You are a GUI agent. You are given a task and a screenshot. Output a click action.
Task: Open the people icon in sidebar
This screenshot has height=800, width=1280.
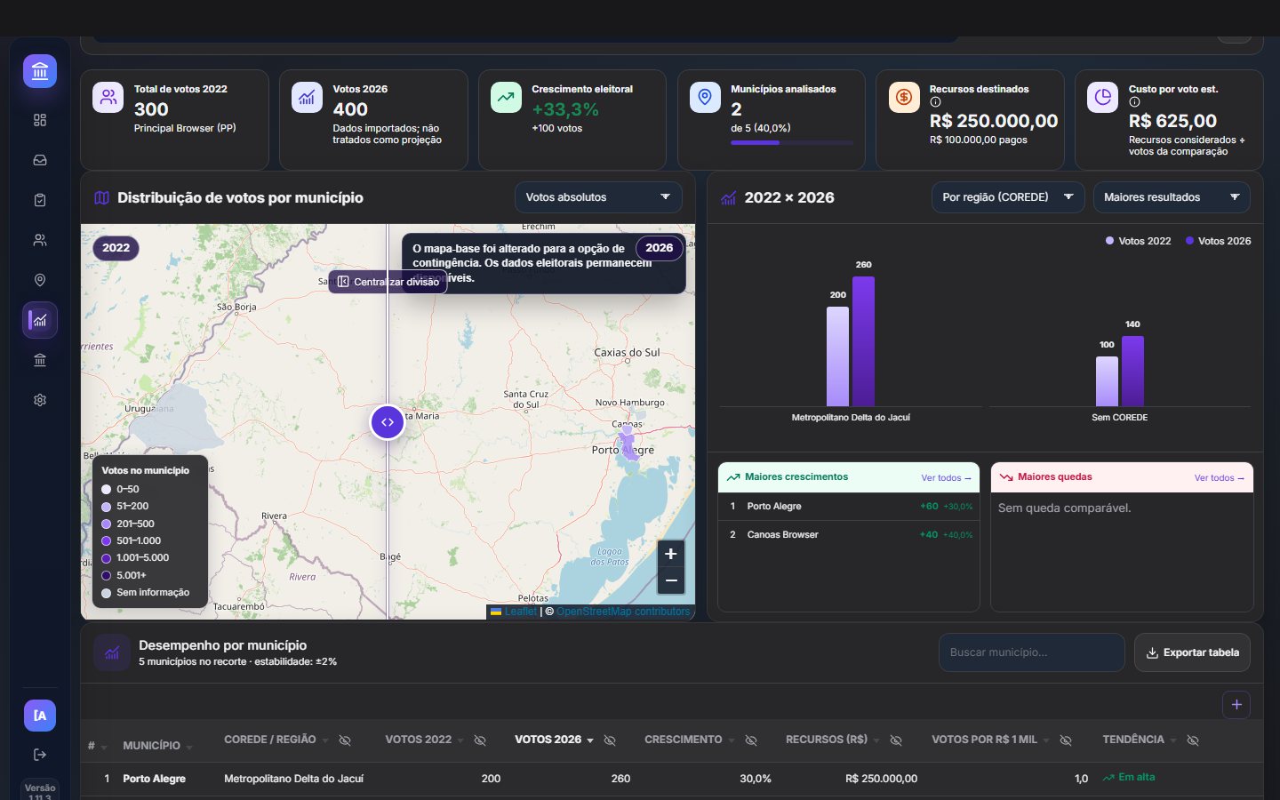click(40, 240)
